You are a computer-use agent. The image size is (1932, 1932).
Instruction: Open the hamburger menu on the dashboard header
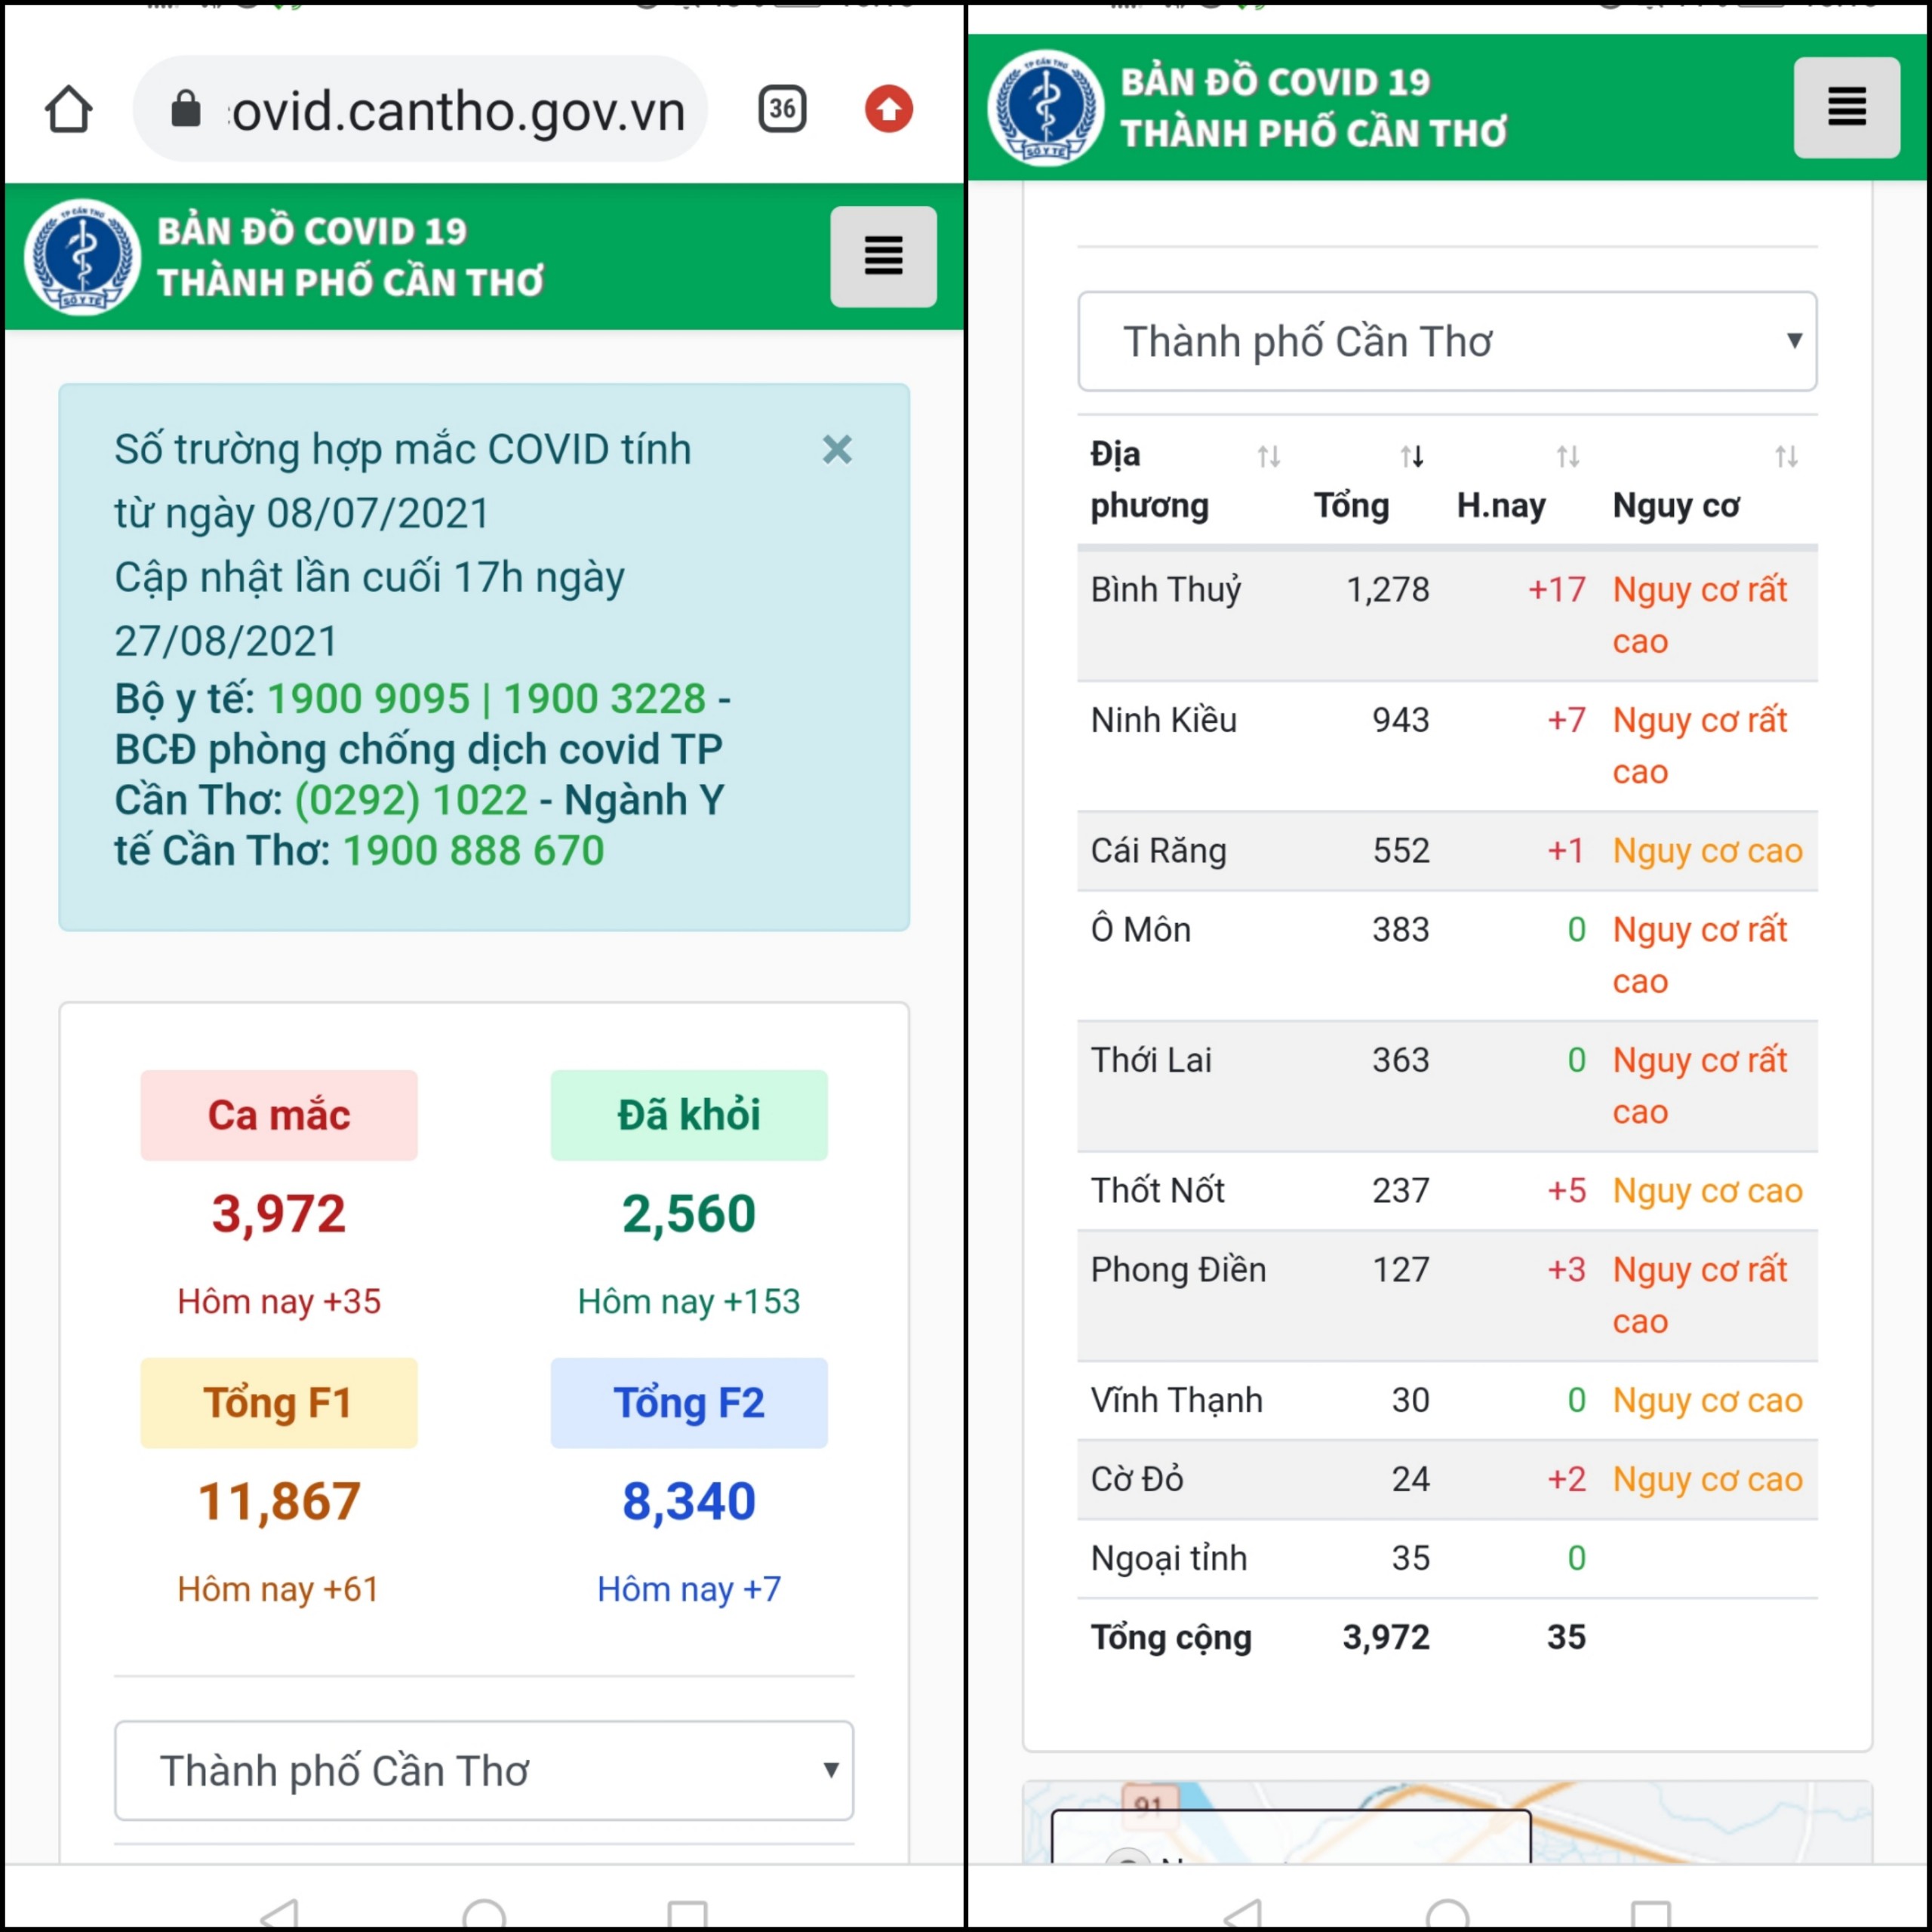coord(883,256)
